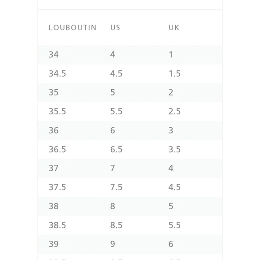Click US size 4.5 value

tap(117, 74)
